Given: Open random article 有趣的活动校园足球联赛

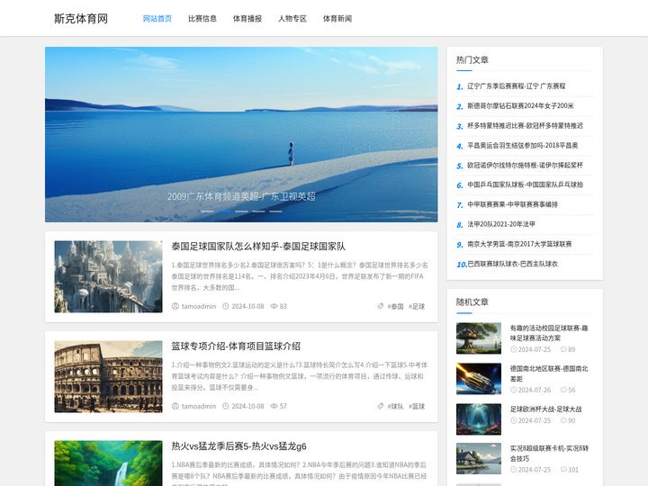Looking at the screenshot, I should 549,333.
